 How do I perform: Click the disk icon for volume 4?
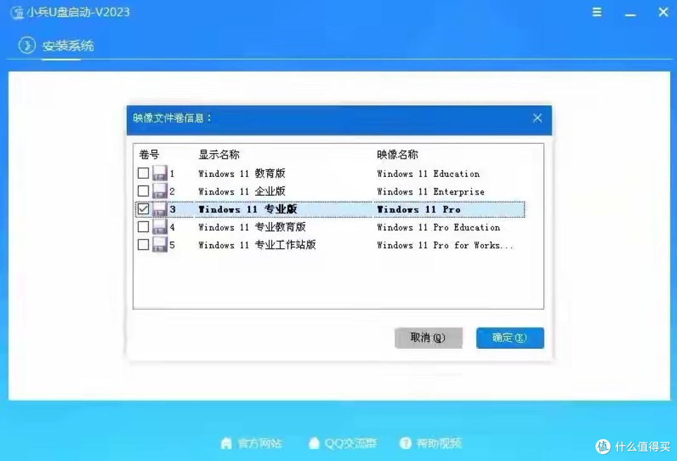pyautogui.click(x=159, y=226)
